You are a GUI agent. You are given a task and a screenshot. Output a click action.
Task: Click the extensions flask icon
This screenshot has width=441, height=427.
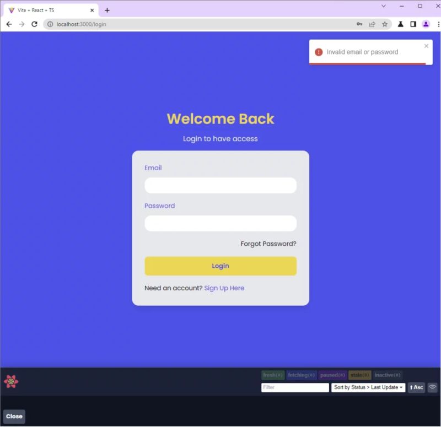point(400,24)
